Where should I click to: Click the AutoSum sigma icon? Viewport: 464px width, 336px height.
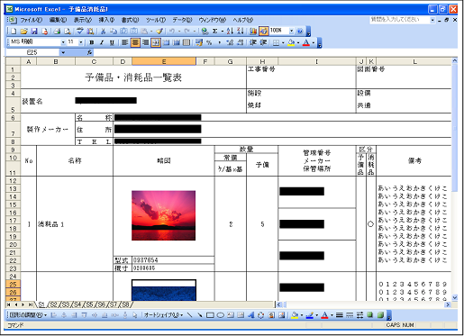click(215, 31)
